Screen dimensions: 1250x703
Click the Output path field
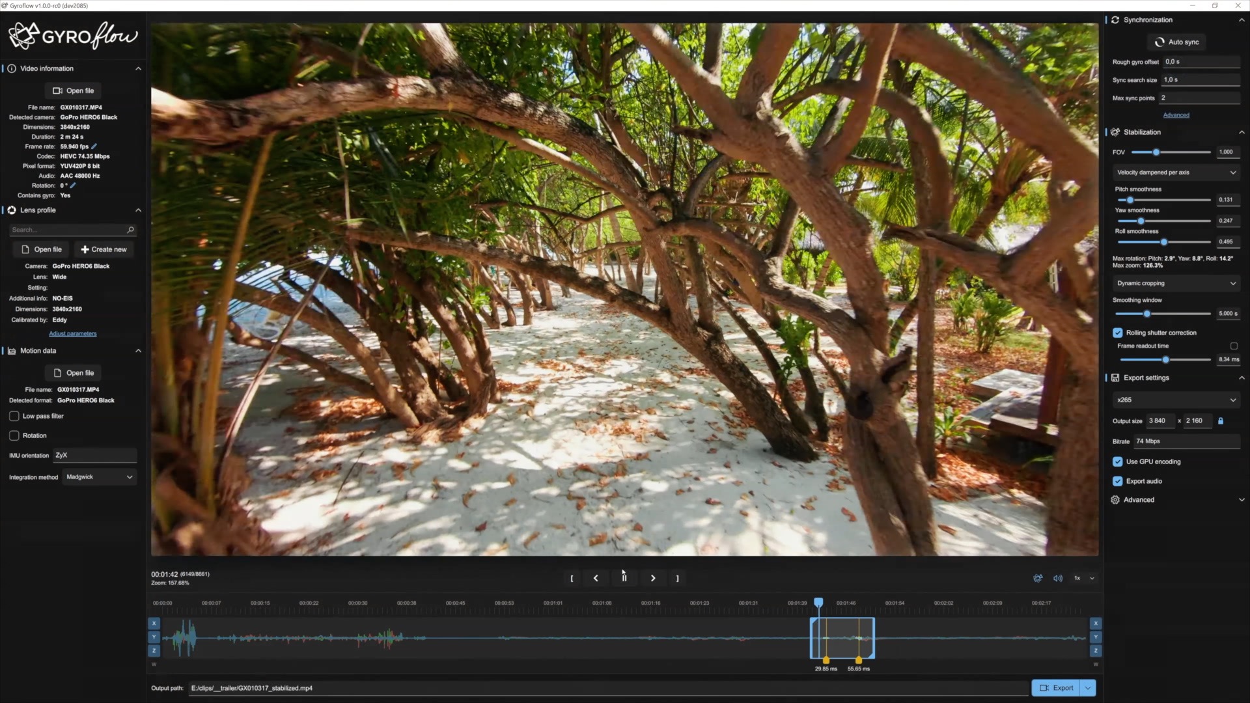(609, 688)
